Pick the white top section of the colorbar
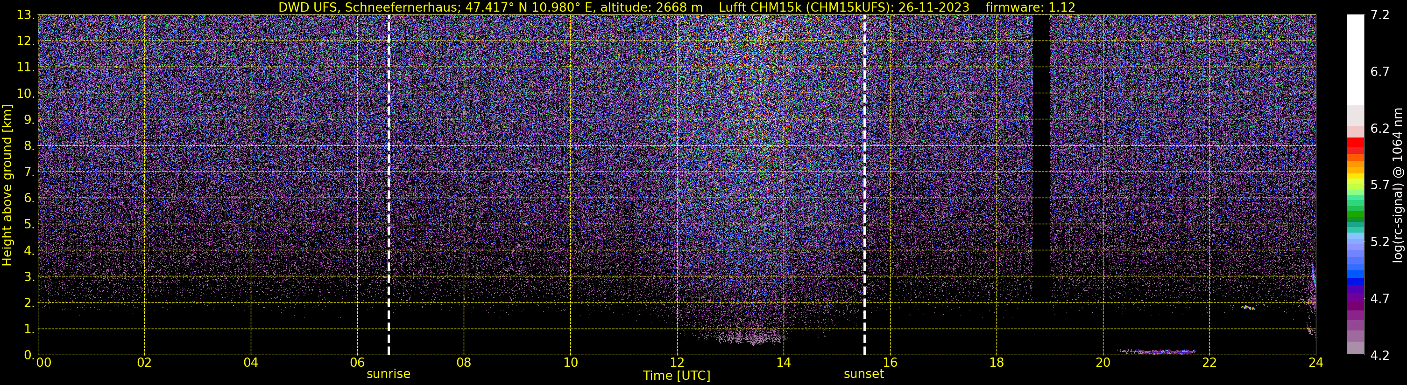 [1355, 60]
